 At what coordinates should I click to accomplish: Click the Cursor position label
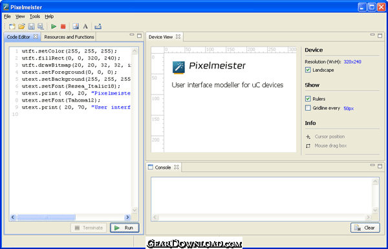[330, 136]
